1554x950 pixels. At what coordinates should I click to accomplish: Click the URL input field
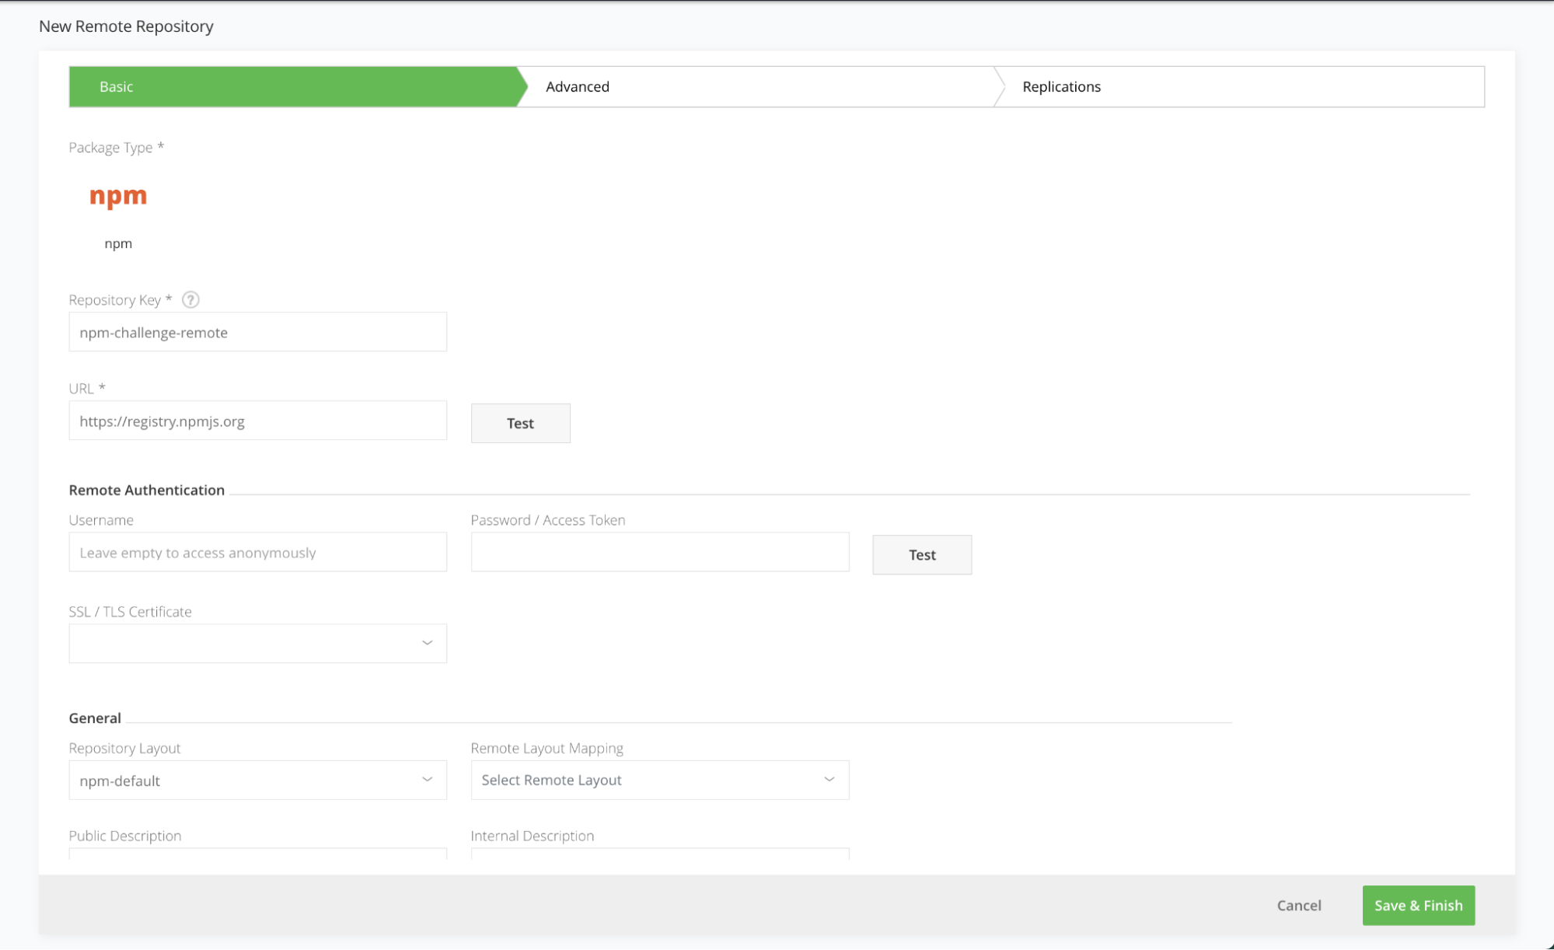(257, 421)
